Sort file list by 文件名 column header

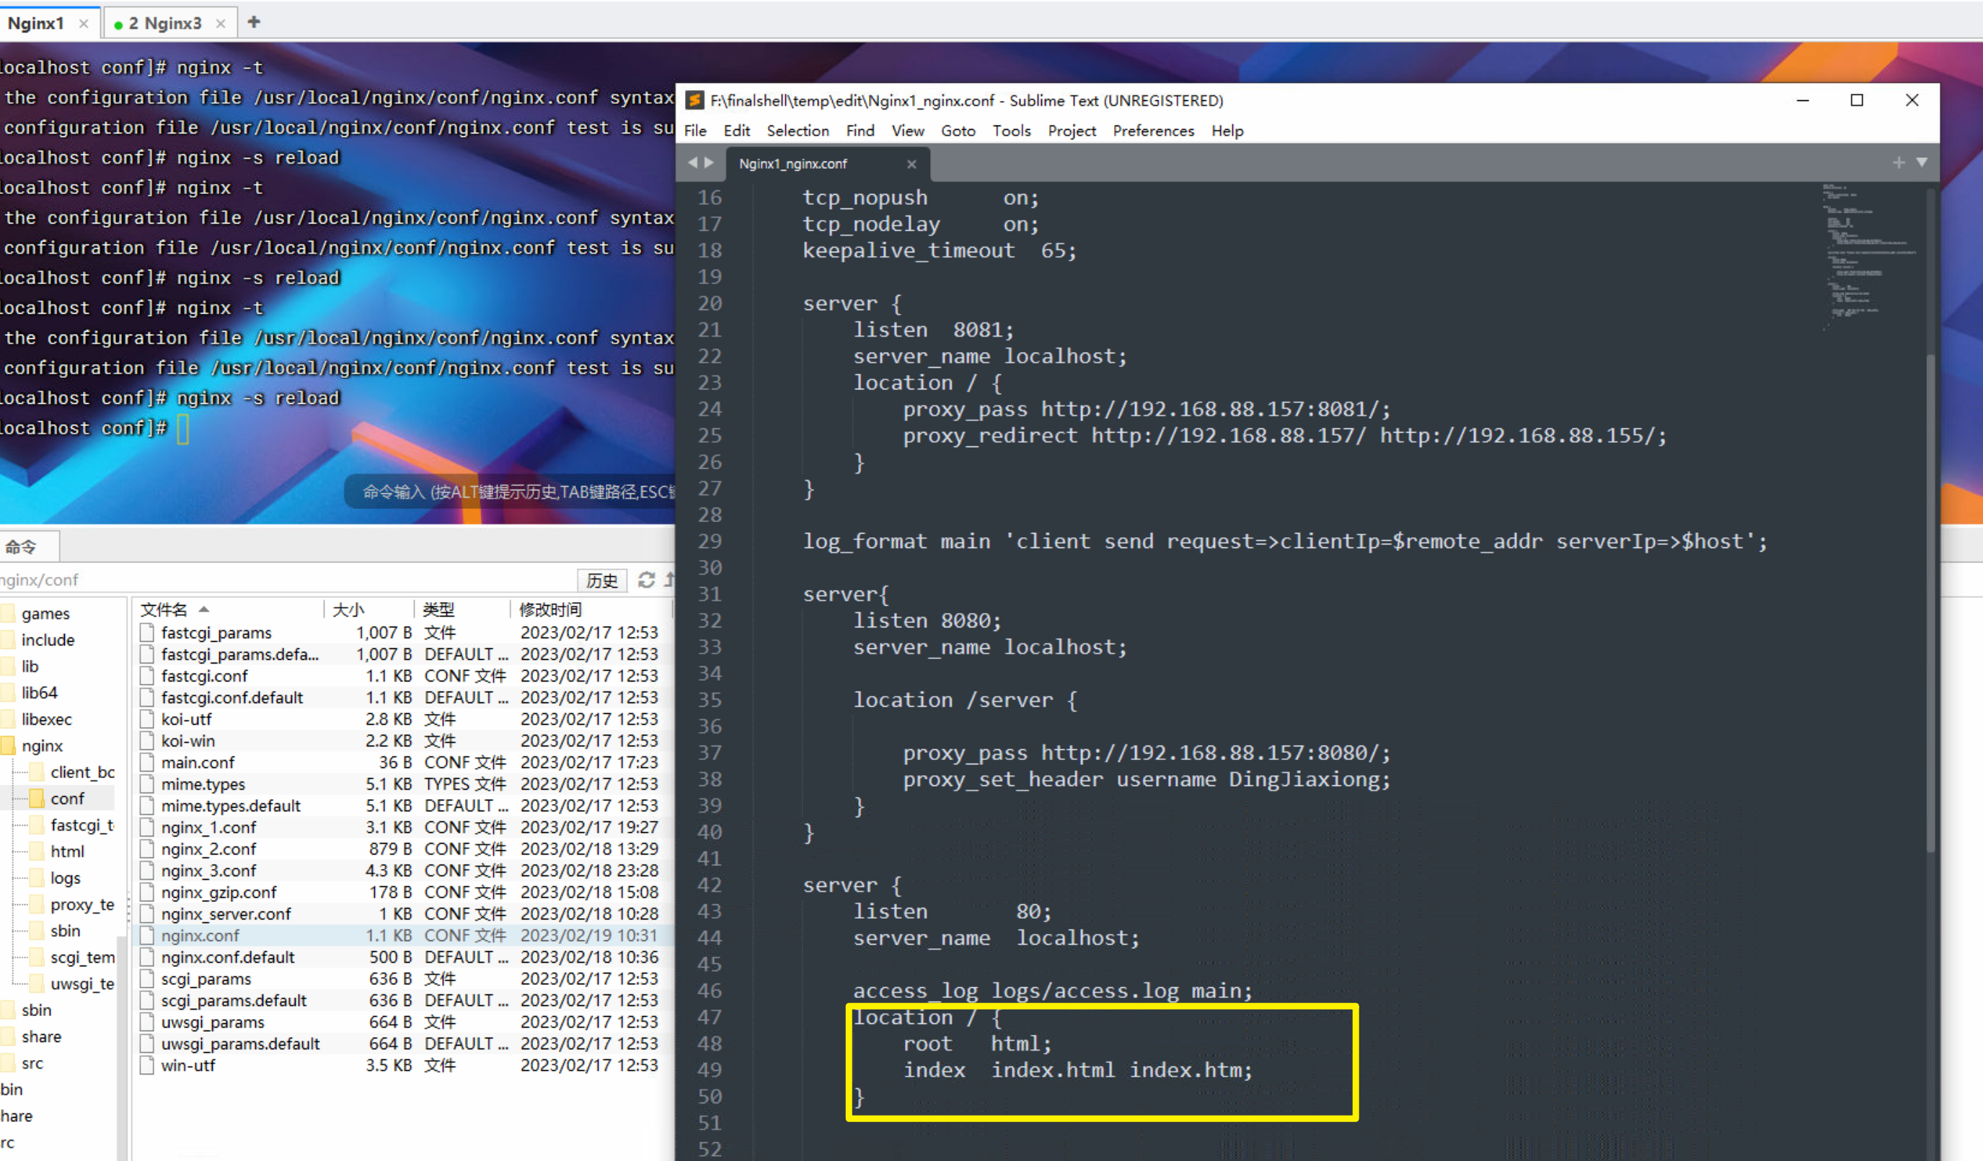[x=165, y=609]
